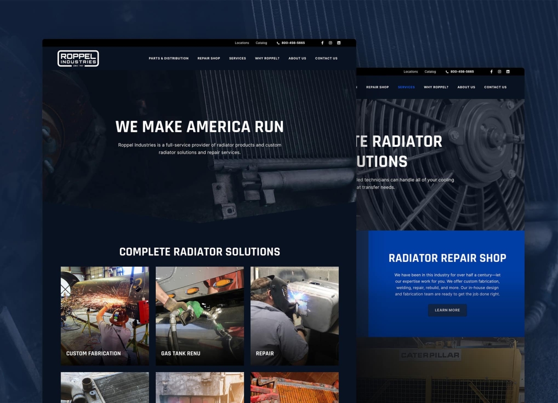The image size is (558, 403).
Task: Open the Locations link
Action: [242, 43]
